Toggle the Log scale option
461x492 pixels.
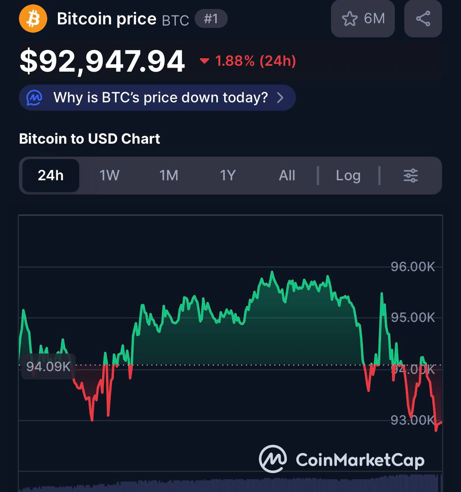coord(348,176)
